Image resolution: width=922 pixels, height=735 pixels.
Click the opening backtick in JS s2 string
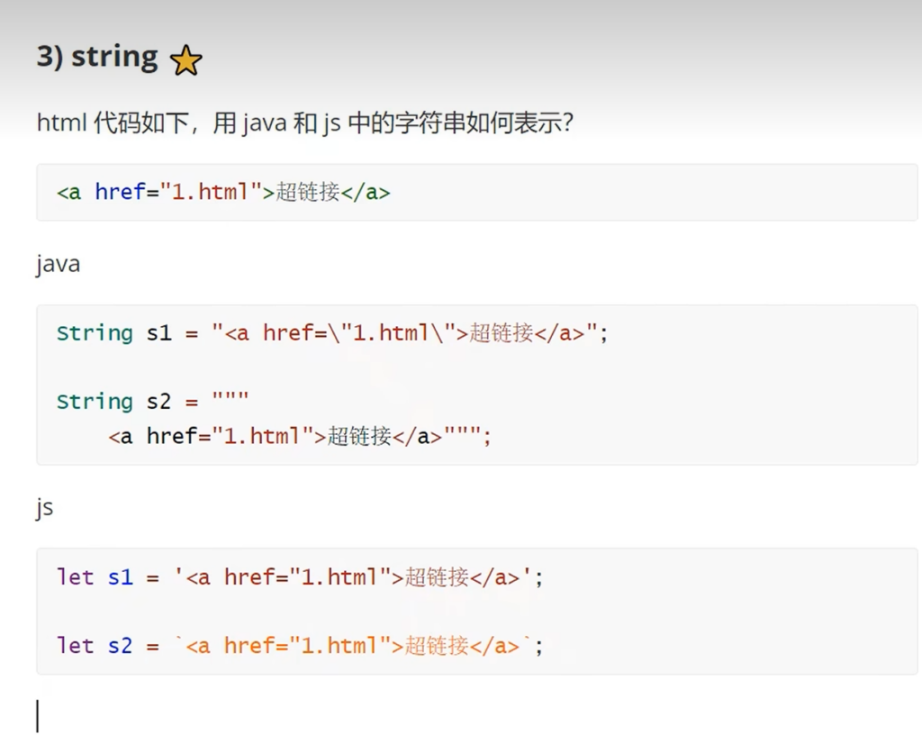point(179,643)
